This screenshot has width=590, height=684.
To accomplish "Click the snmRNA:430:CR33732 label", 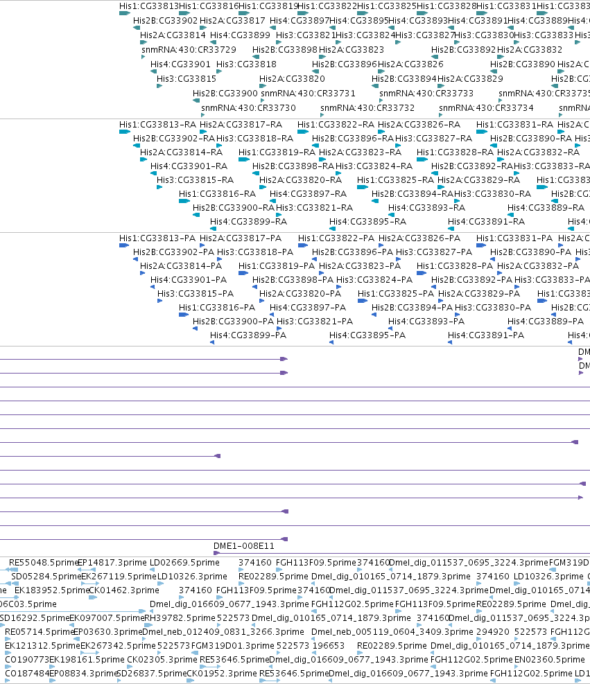I will pos(367,107).
